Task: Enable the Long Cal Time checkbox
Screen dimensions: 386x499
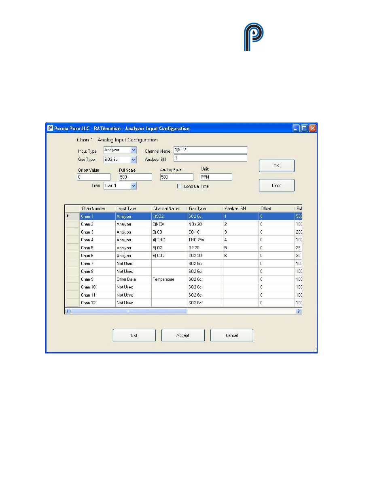Action: click(180, 186)
